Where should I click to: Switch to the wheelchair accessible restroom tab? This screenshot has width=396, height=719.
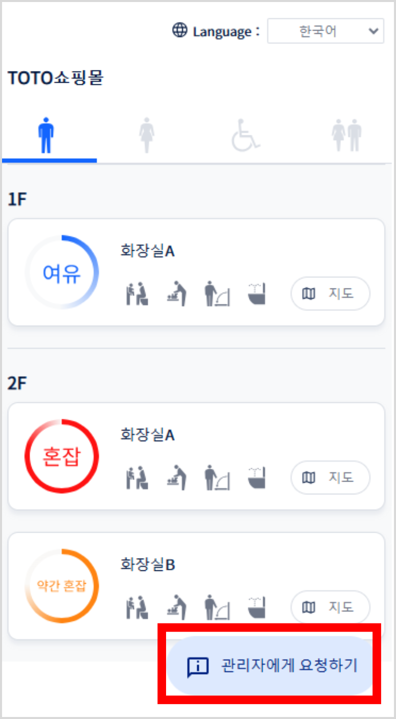point(246,136)
